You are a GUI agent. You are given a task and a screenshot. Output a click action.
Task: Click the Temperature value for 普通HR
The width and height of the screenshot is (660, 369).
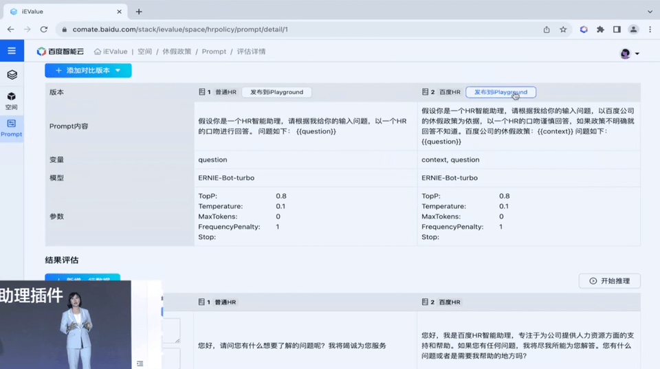click(280, 206)
